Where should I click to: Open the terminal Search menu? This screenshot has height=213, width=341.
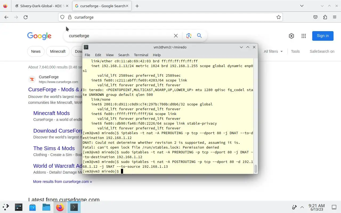coord(124,55)
